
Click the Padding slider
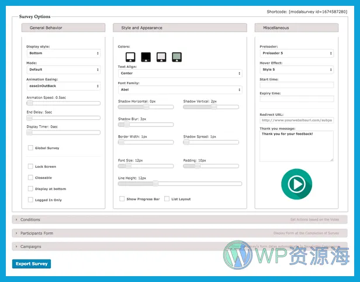click(211, 166)
